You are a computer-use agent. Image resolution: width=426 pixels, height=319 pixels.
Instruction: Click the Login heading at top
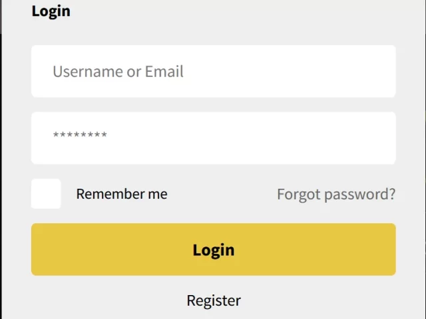tap(51, 11)
